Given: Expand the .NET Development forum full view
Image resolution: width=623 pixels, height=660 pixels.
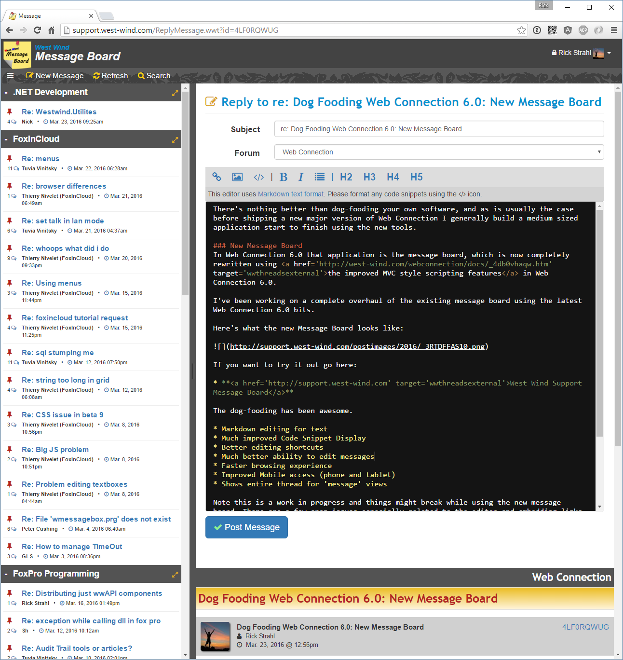Looking at the screenshot, I should (x=175, y=93).
